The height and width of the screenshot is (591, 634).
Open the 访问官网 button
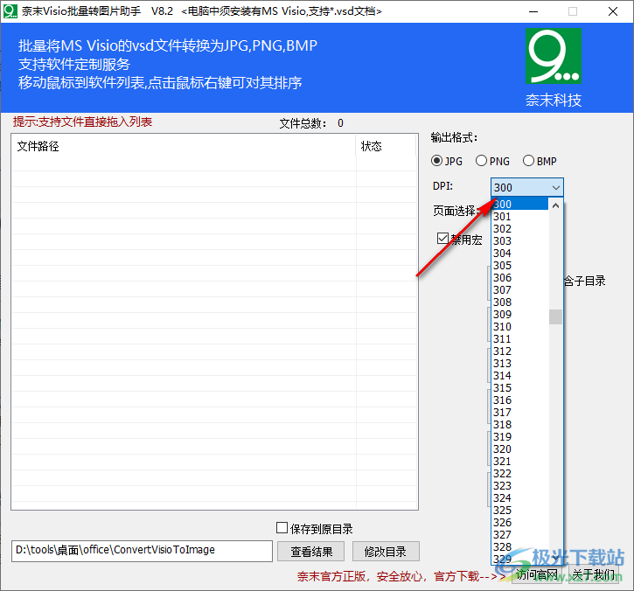point(537,574)
